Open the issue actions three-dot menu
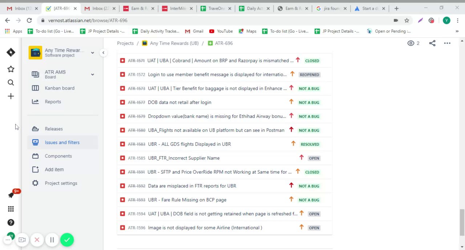The image size is (465, 250). [447, 43]
